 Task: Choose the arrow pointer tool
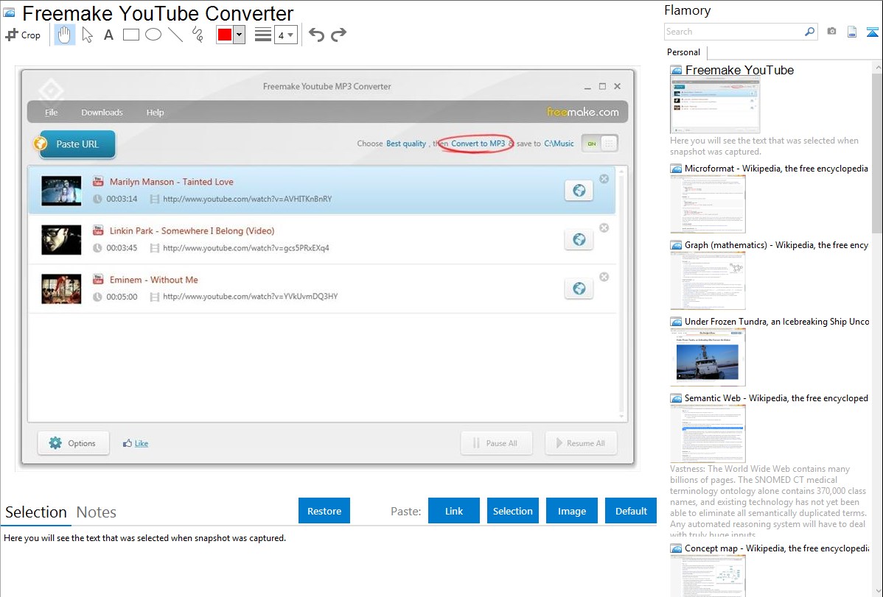point(87,35)
